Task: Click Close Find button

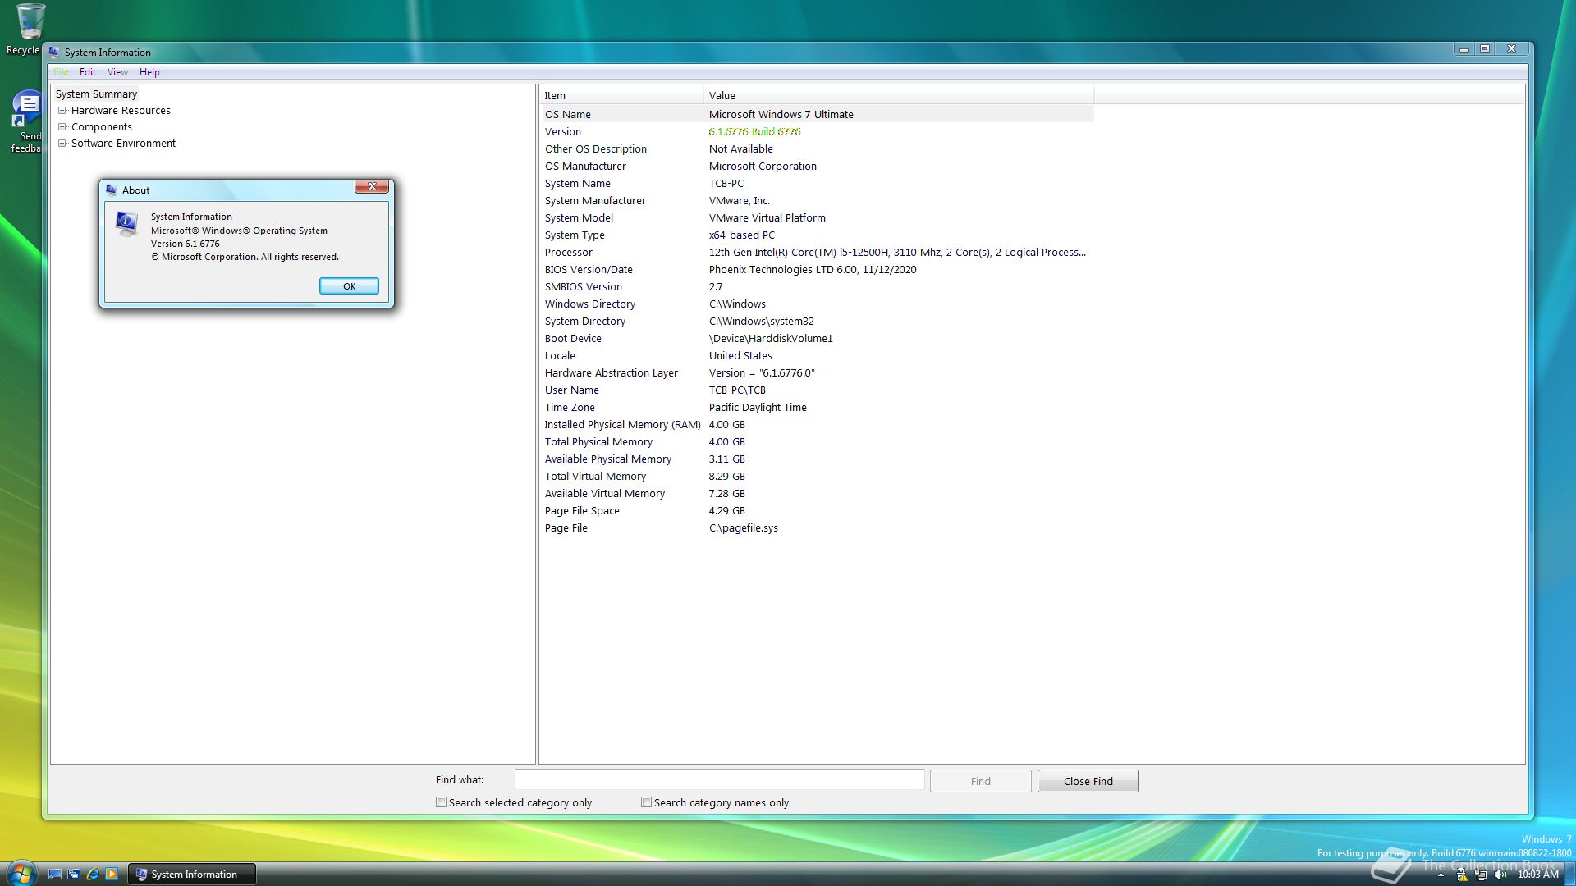Action: tap(1088, 781)
